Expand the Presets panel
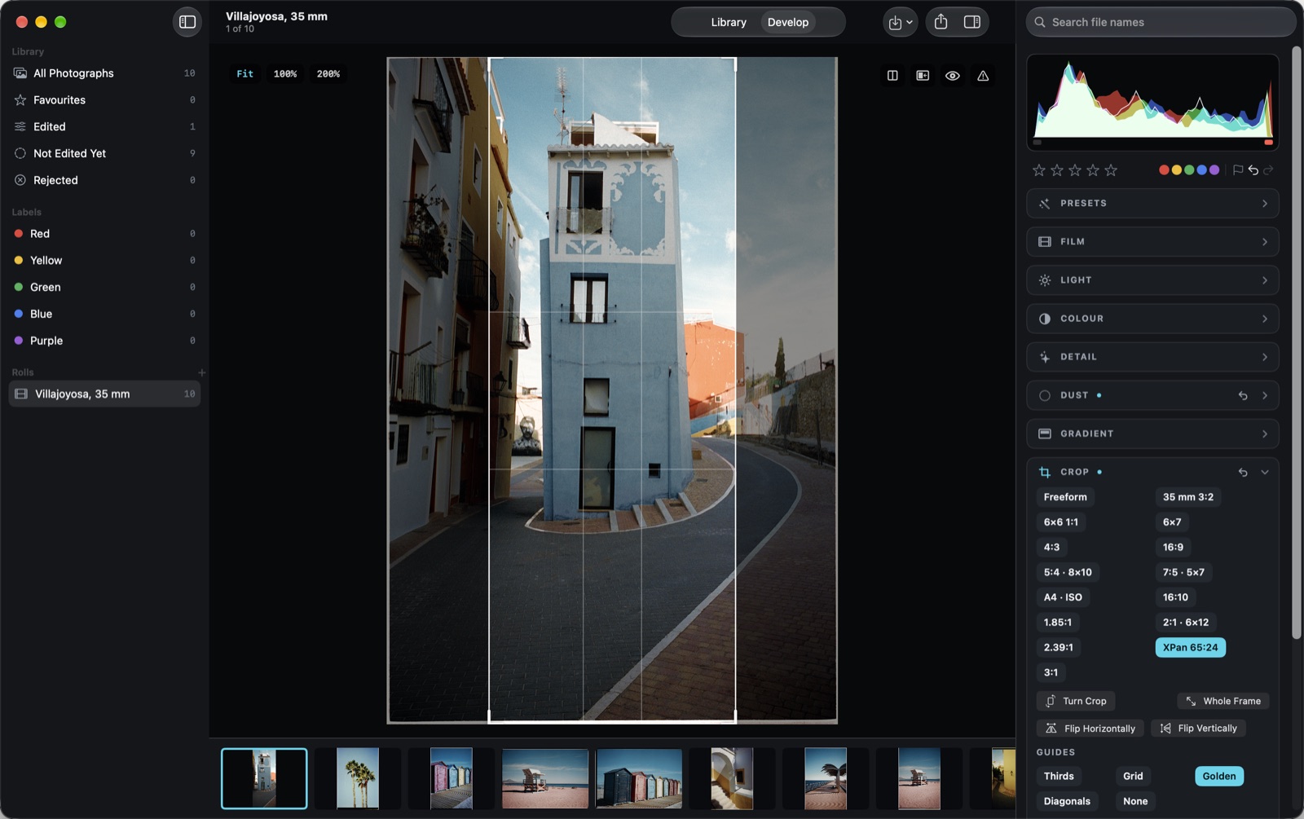Image resolution: width=1304 pixels, height=819 pixels. 1152,204
